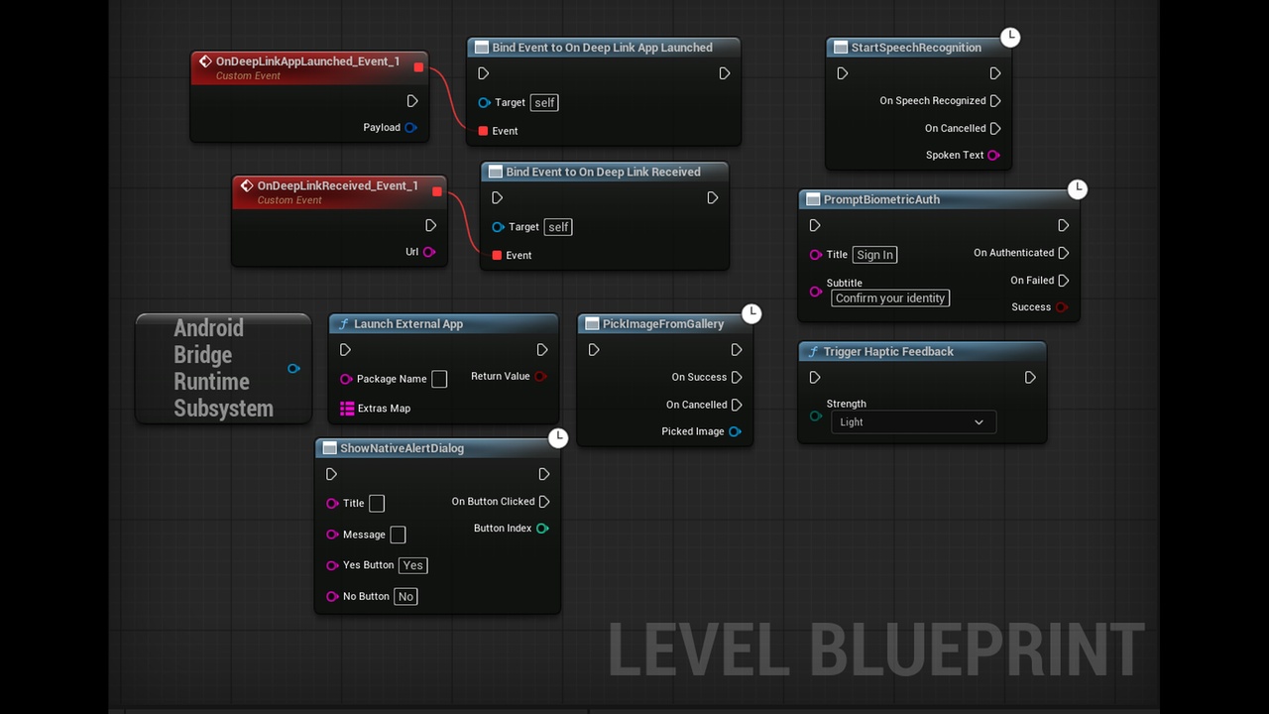The width and height of the screenshot is (1269, 714).
Task: Click the Package Name input field
Action: coord(439,379)
